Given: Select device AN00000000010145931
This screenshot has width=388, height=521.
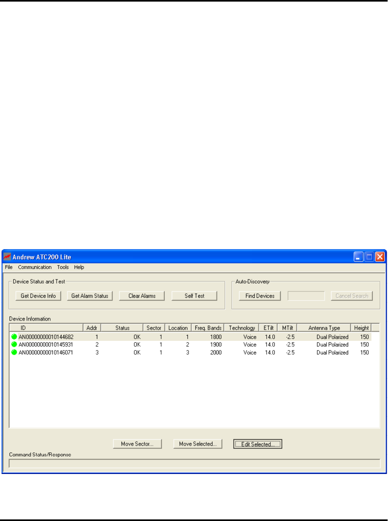Looking at the screenshot, I should coord(46,344).
